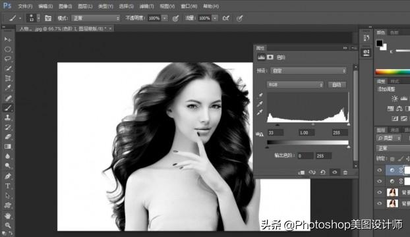Click the layer mask icon in Properties

(270, 57)
